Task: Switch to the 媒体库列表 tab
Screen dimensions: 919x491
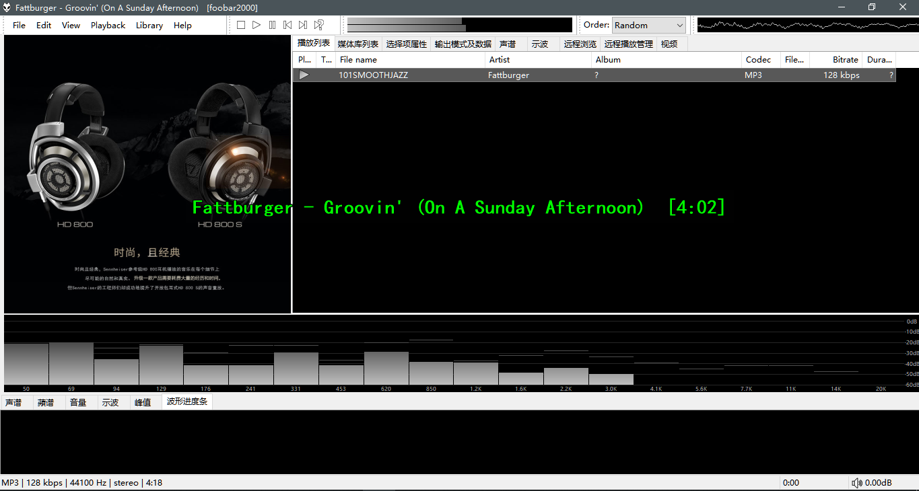Action: point(358,44)
